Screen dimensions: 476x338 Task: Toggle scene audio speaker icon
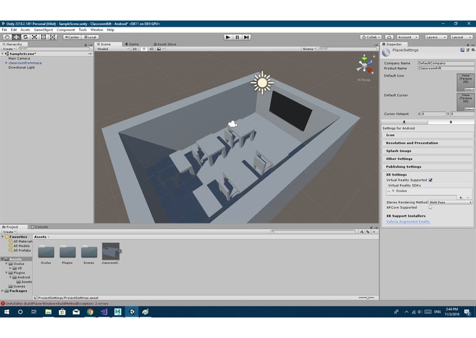[x=151, y=49]
